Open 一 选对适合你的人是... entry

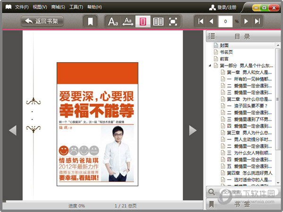(249, 180)
